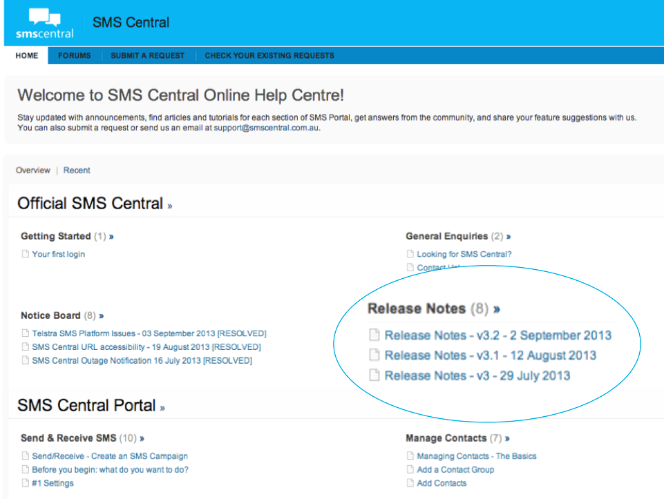Open the Notice Board forum heading

coord(50,315)
